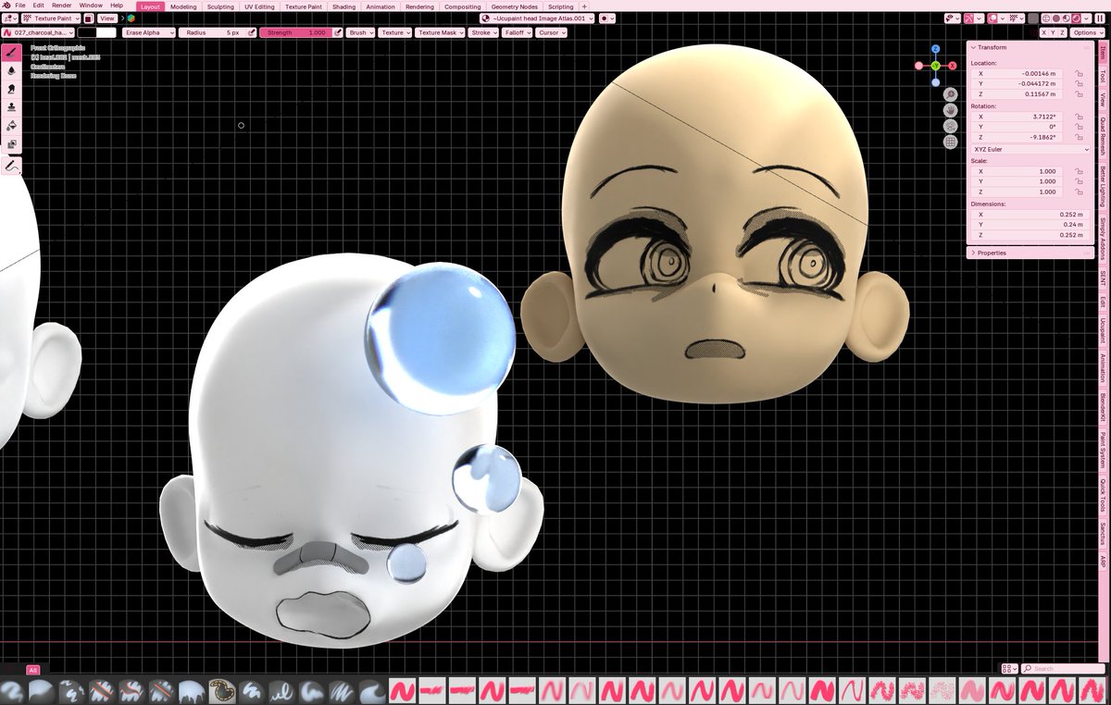Screen dimensions: 1111x705
Task: Open the Options dropdown
Action: coord(1089,32)
